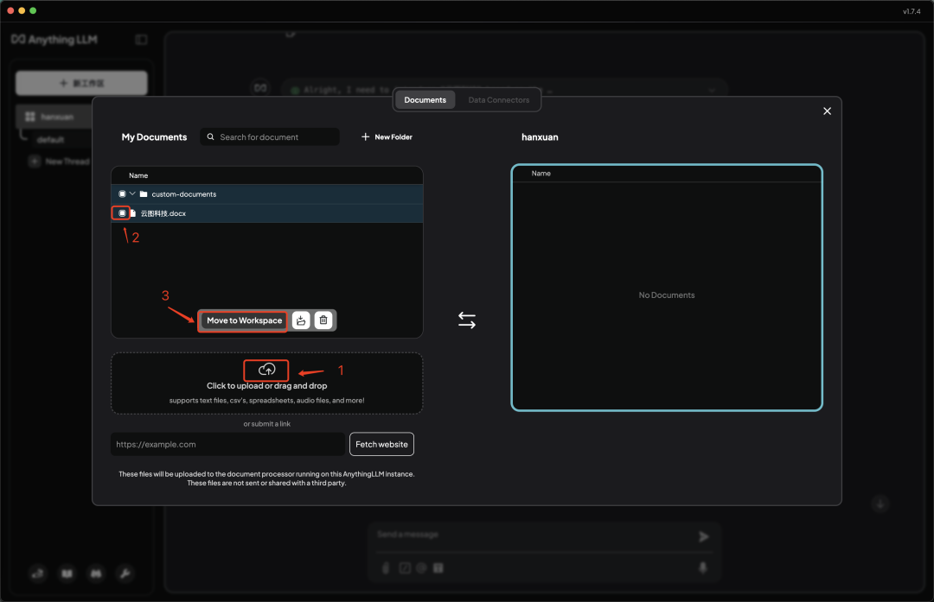Open the docs book icon in sidebar footer

(x=67, y=573)
